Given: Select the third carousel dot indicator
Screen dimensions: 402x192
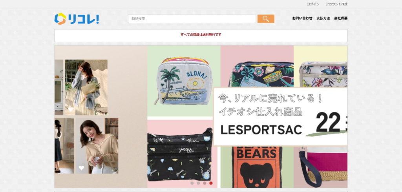Looking at the screenshot, I should point(205,183).
